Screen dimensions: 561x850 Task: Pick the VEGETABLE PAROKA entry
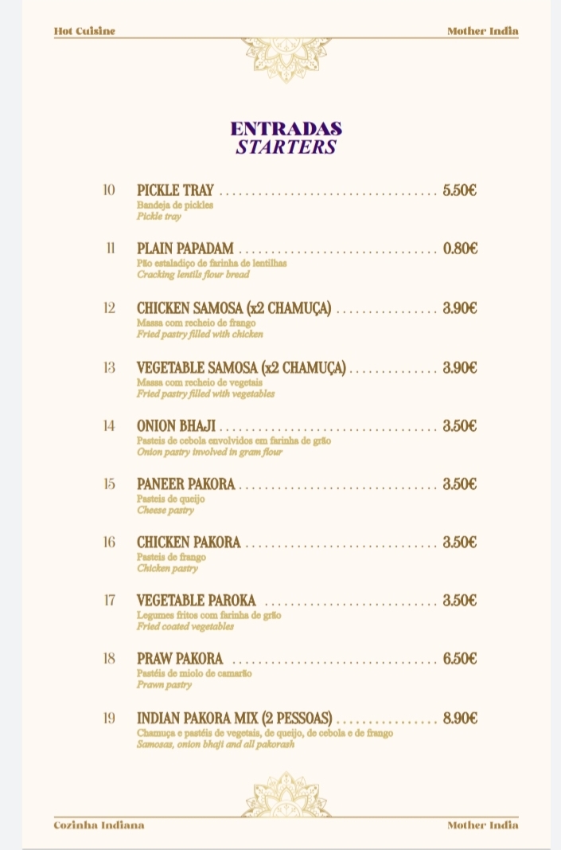click(196, 601)
